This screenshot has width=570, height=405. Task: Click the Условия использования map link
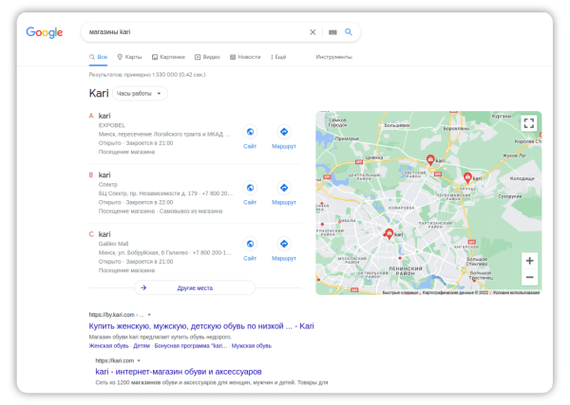click(516, 292)
